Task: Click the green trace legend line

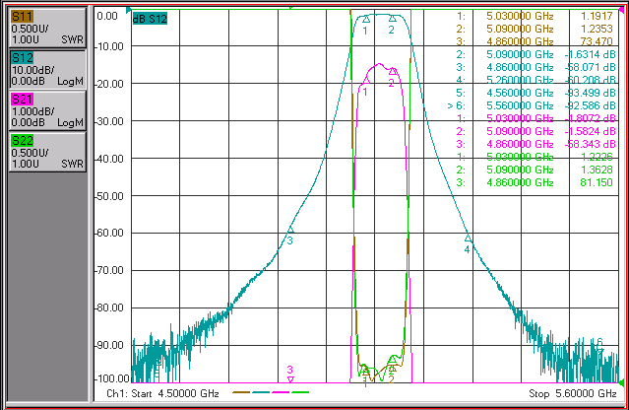Action: 300,392
